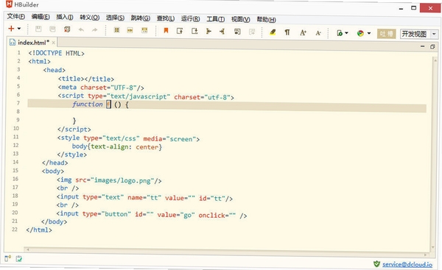Click the onclick="" attribute on line 20
442x270 pixels.
[x=217, y=215]
